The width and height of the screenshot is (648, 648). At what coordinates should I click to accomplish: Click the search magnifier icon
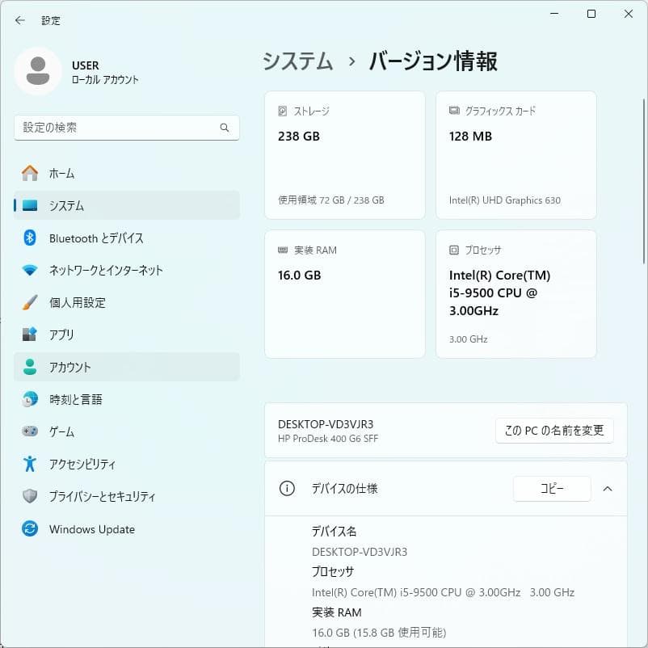[x=225, y=128]
